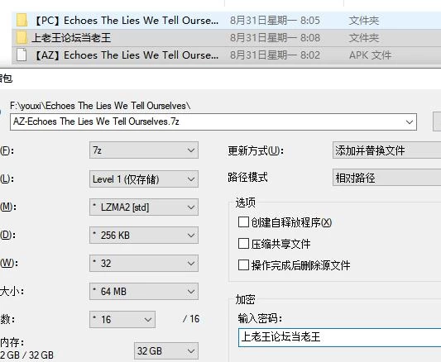Open the 添加并替换文件 update mode dropdown
Screen dimensions: 441x362
386,150
